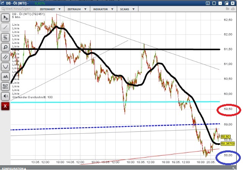Open the SCANS dropdown
245x170 pixels.
pyautogui.click(x=127, y=9)
